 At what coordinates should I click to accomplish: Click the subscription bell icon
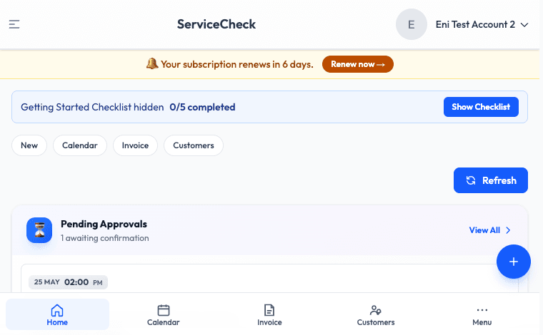click(152, 64)
